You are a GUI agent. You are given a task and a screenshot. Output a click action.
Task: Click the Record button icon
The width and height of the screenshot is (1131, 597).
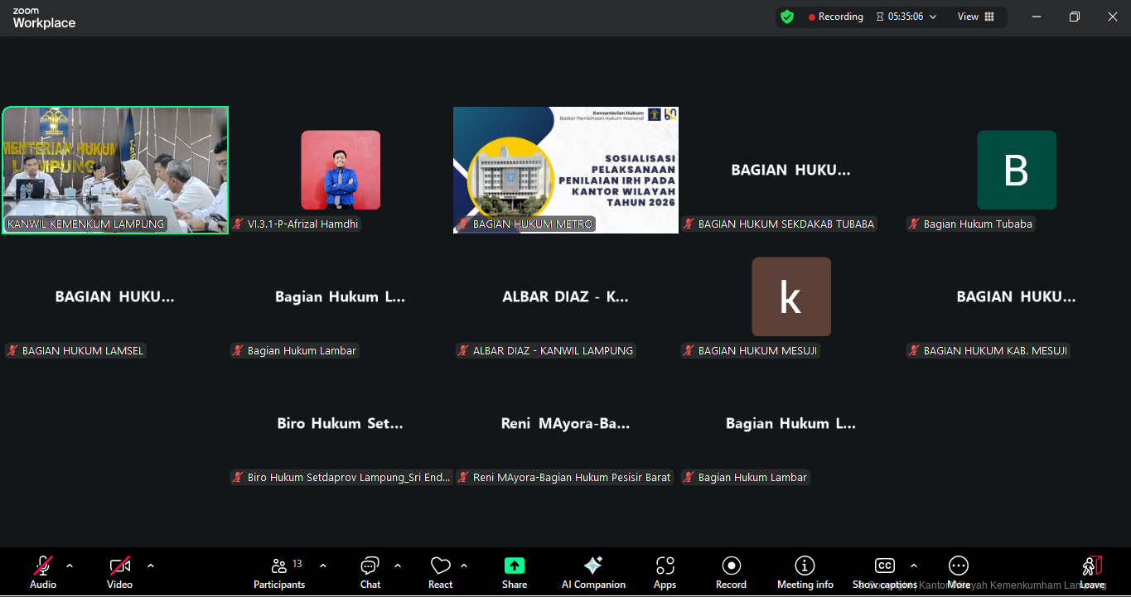pos(731,566)
